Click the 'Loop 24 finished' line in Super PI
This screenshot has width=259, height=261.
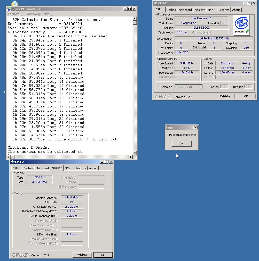pos(48,135)
